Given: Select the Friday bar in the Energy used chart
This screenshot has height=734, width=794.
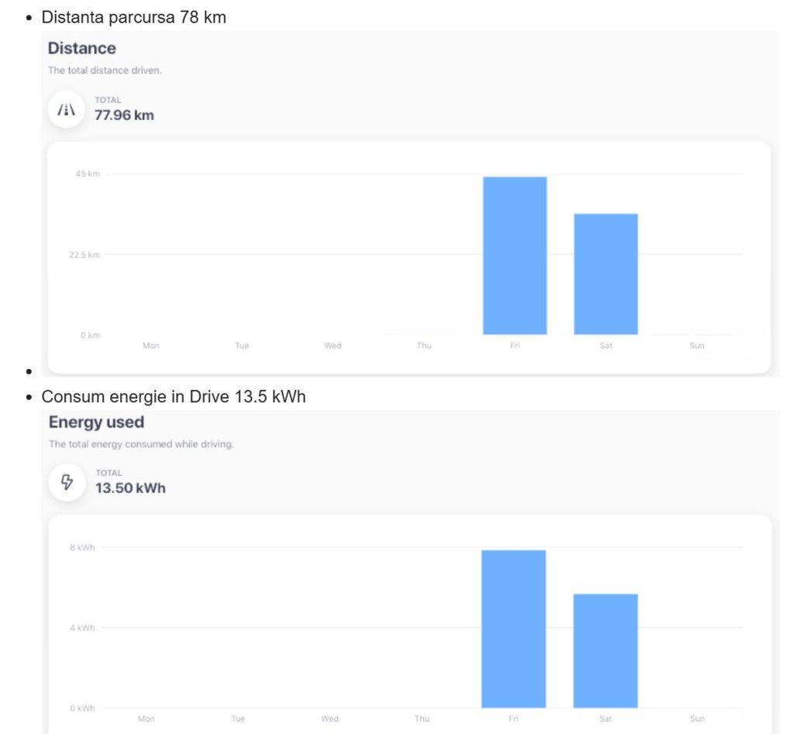Looking at the screenshot, I should pyautogui.click(x=513, y=629).
